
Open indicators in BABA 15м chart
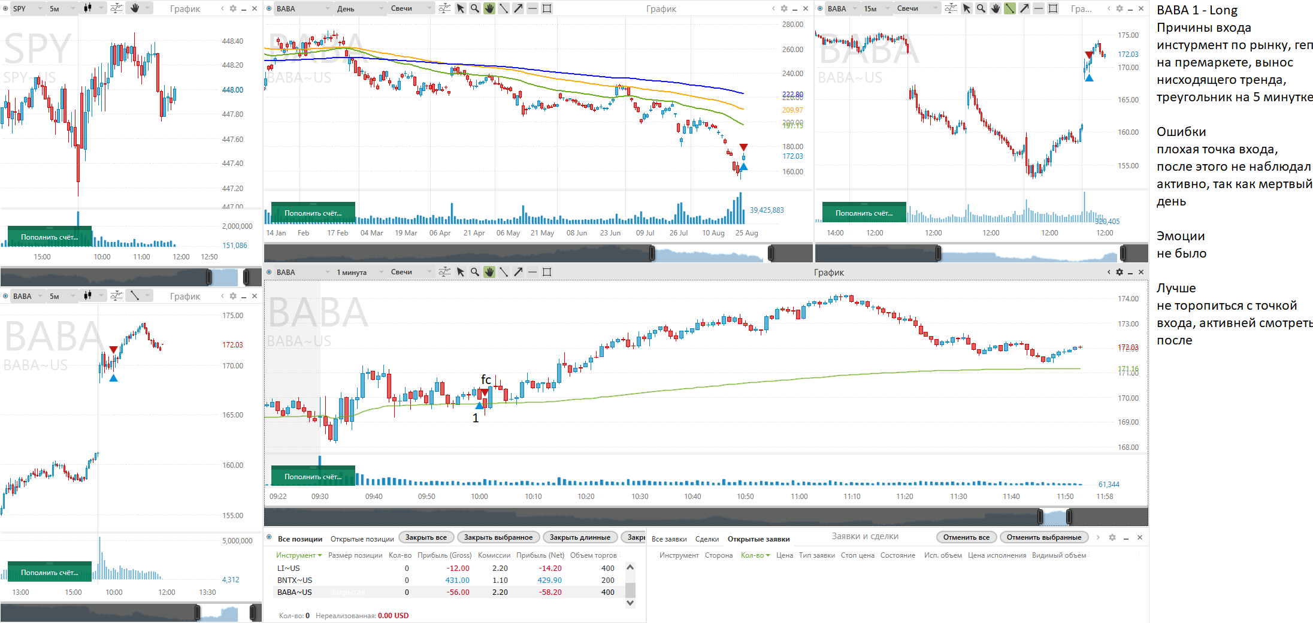(x=951, y=8)
